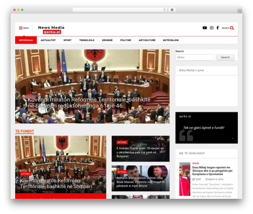Open the Politikë menu item
This screenshot has width=253, height=214.
125,40
